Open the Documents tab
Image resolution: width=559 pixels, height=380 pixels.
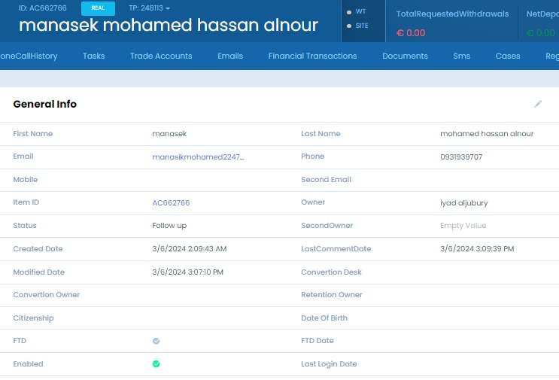(x=405, y=56)
